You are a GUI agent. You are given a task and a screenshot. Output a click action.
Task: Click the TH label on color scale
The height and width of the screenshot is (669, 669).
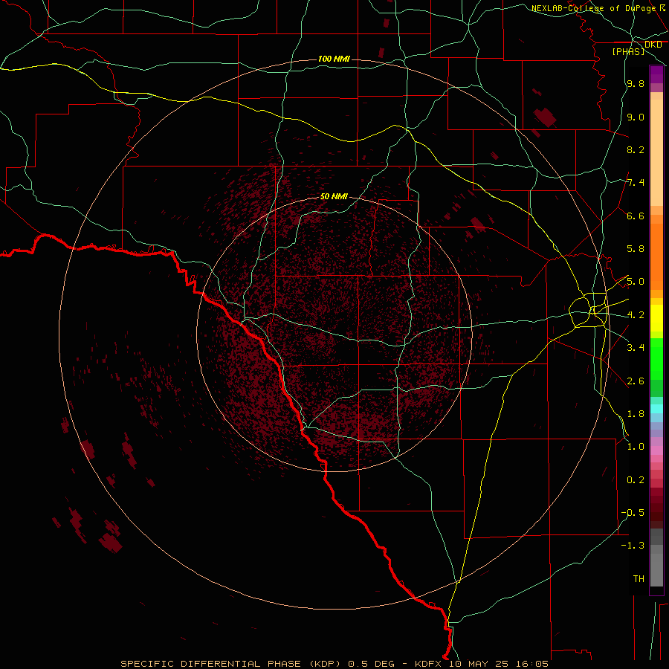click(639, 579)
